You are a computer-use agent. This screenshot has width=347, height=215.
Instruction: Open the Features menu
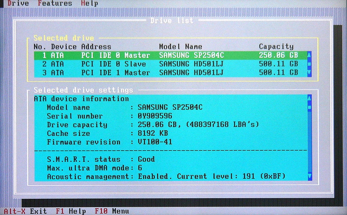click(x=55, y=4)
